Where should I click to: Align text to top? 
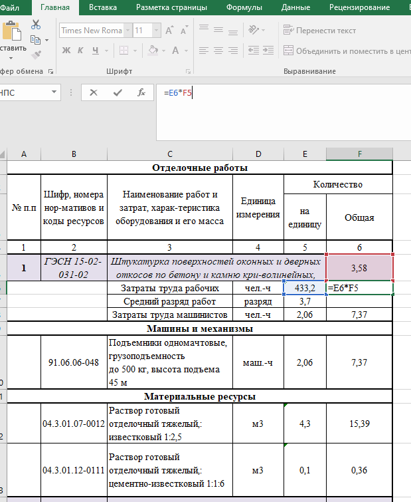204,28
